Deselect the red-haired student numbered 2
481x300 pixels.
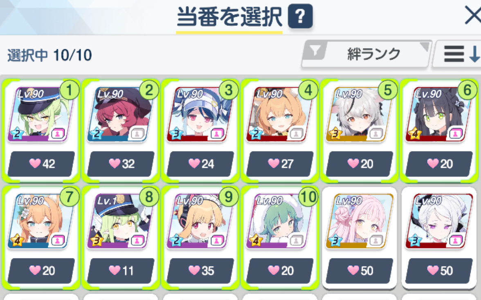click(121, 131)
